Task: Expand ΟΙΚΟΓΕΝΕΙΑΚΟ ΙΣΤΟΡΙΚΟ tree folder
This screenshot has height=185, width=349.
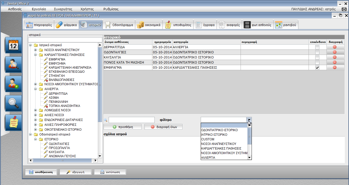Action: click(x=35, y=130)
